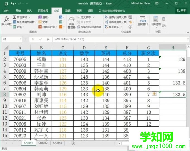Switch to the View tab
The height and width of the screenshot is (151, 190).
tap(90, 11)
